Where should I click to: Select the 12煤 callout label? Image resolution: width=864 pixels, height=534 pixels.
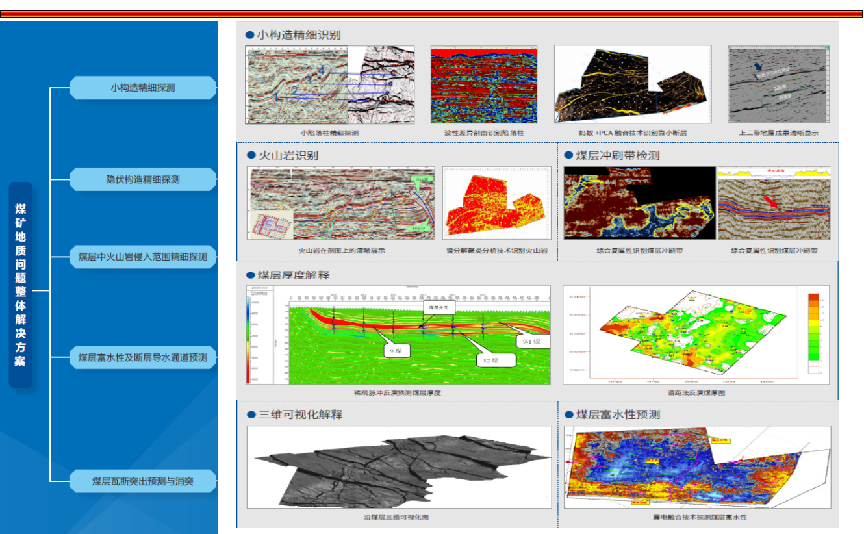click(x=495, y=360)
